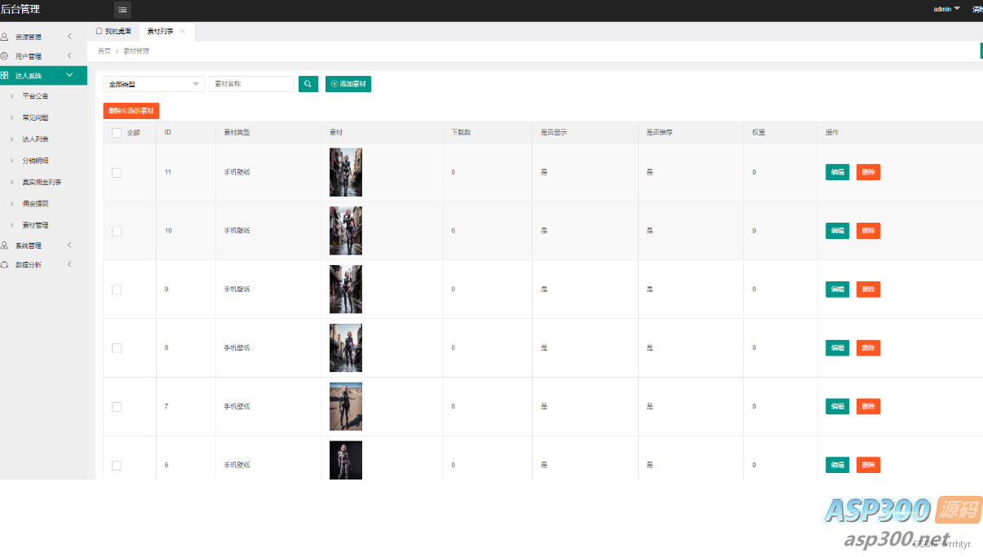983x557 pixels.
Task: Click 删除 for row ID 7
Action: click(x=868, y=406)
